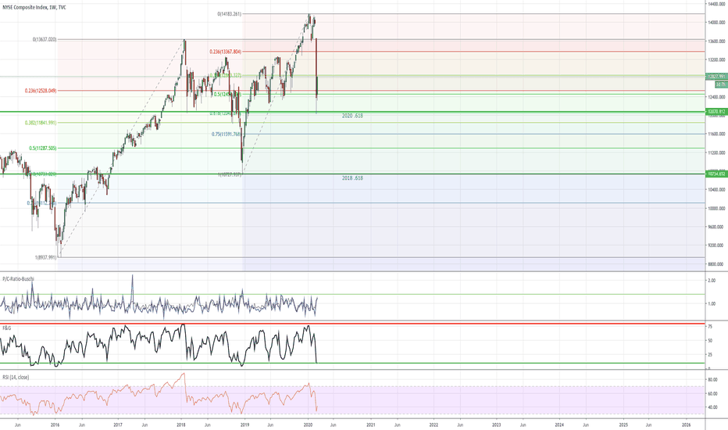Select the 0.382(11841.991) retracement label
The image size is (728, 430).
[41, 123]
